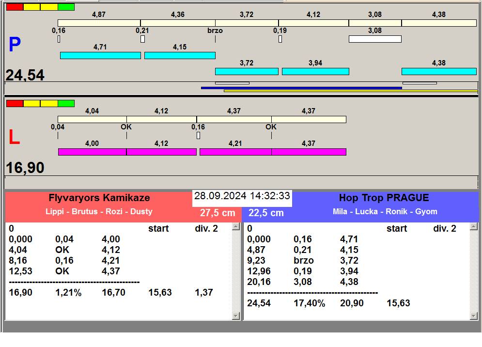Click the Hop Trop PRAGUE team name
Image resolution: width=482 pixels, height=347 pixels.
[x=384, y=198]
